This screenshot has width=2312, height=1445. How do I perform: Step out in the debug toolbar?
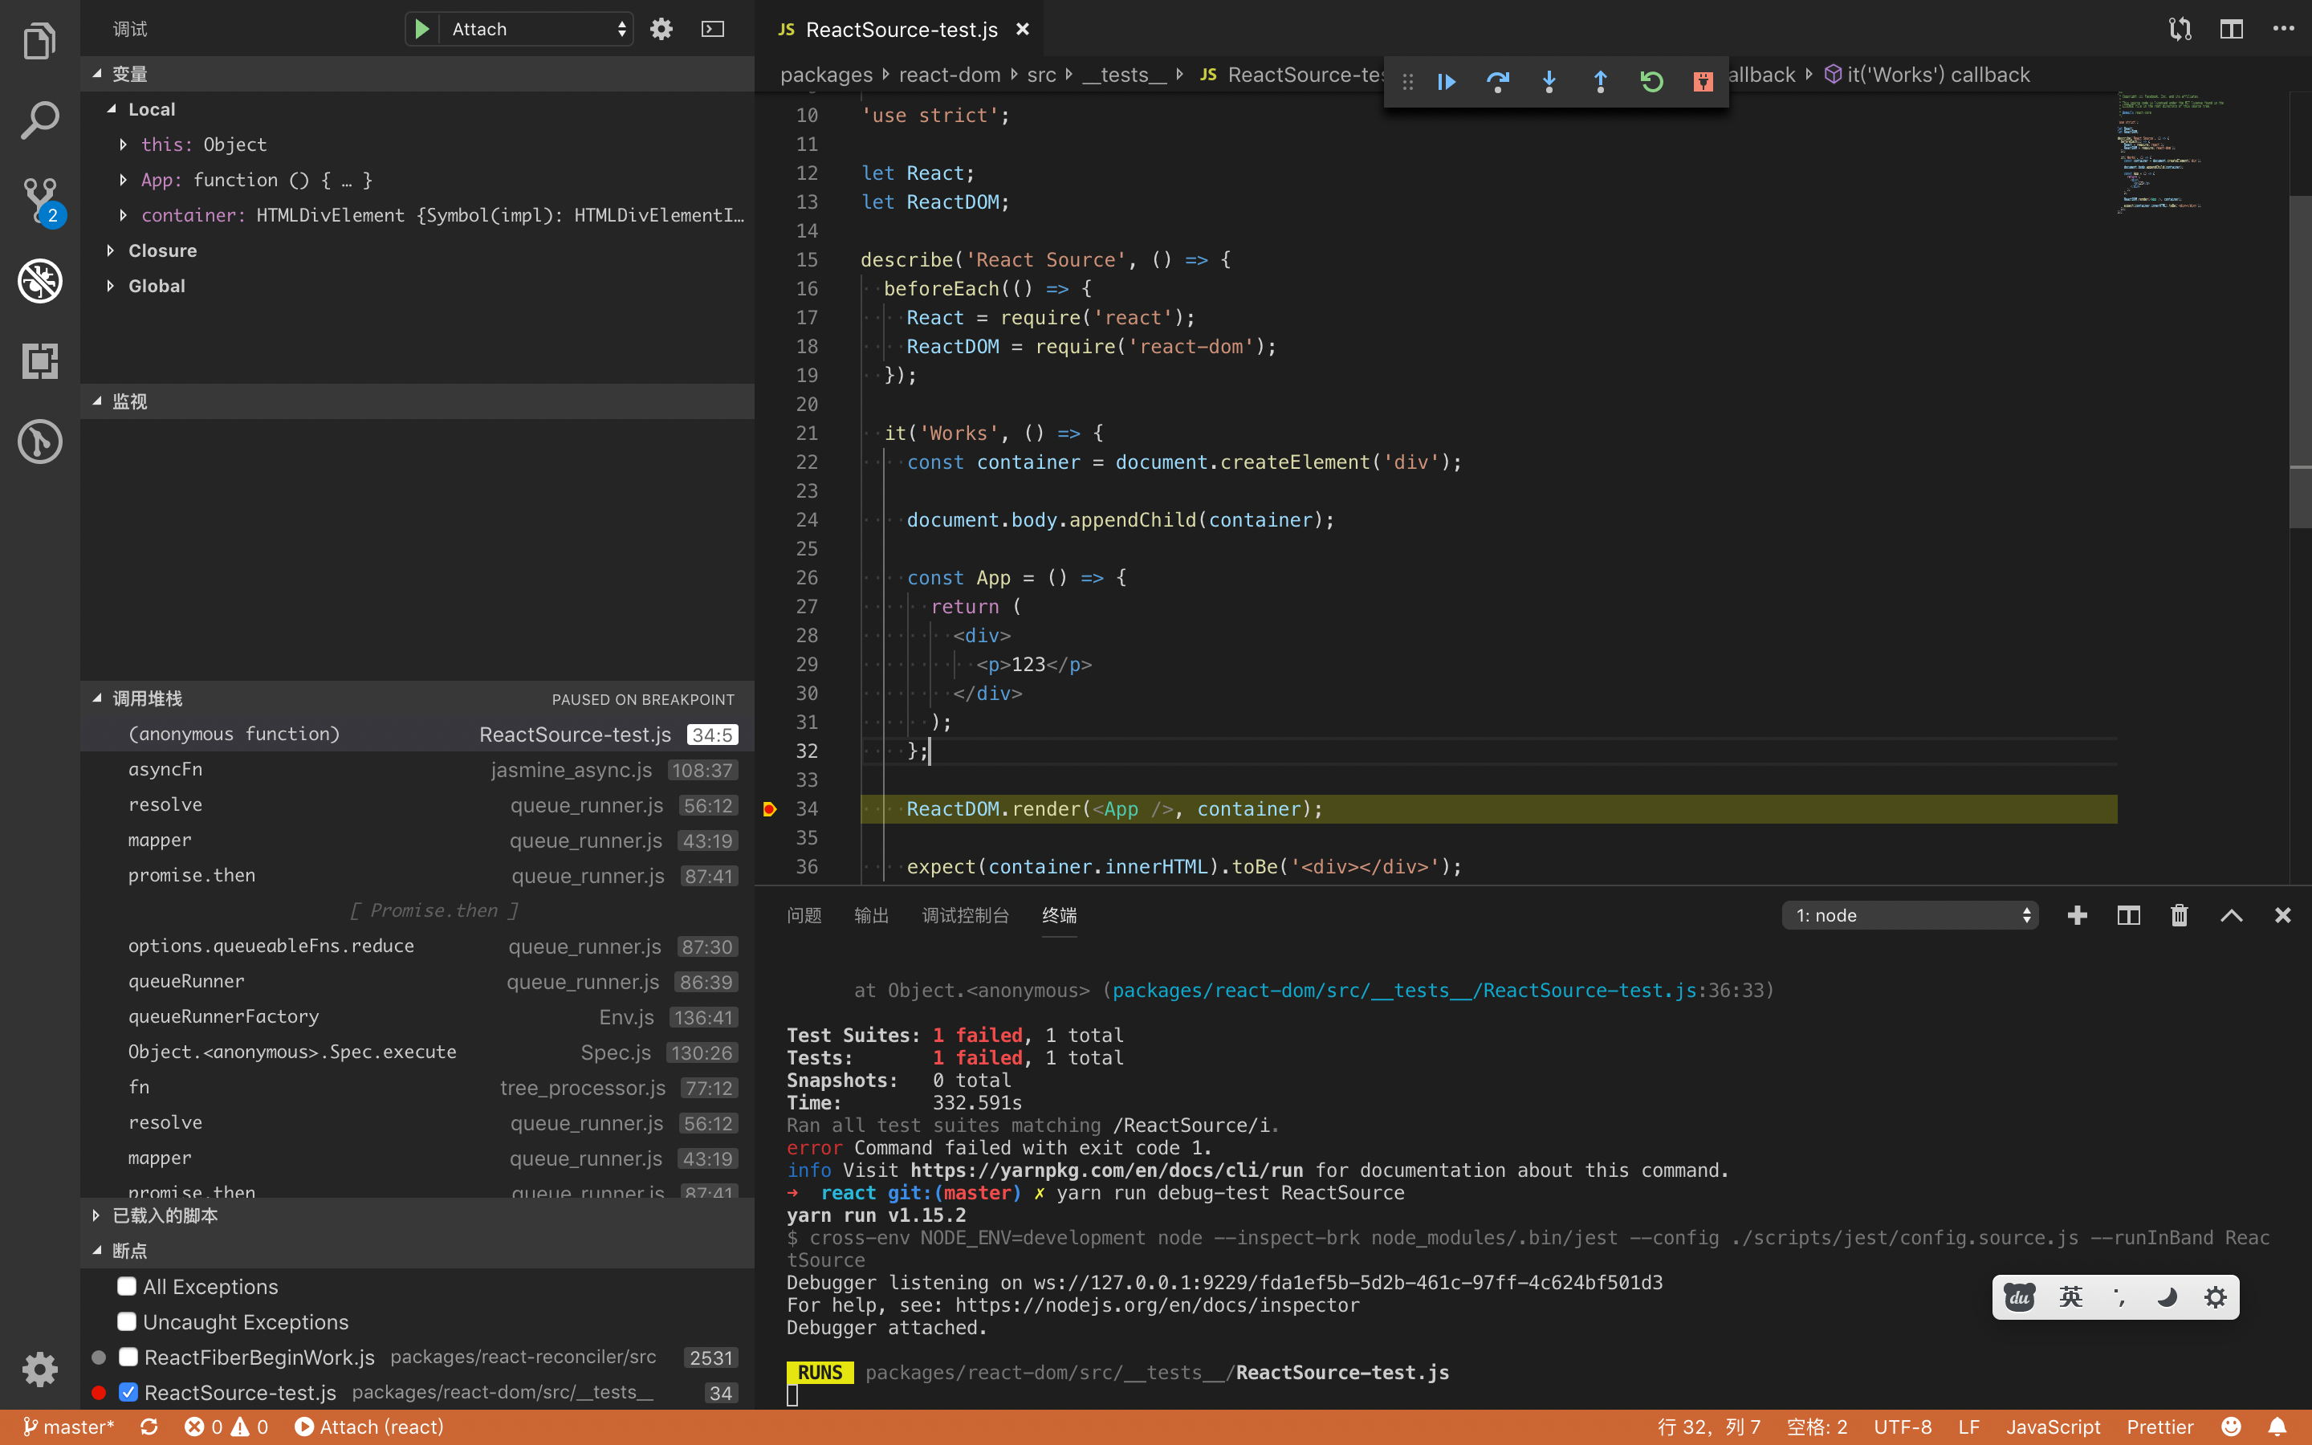point(1600,82)
